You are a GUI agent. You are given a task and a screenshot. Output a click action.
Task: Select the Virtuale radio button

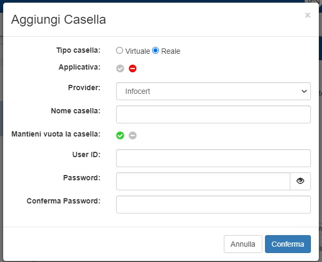[120, 51]
